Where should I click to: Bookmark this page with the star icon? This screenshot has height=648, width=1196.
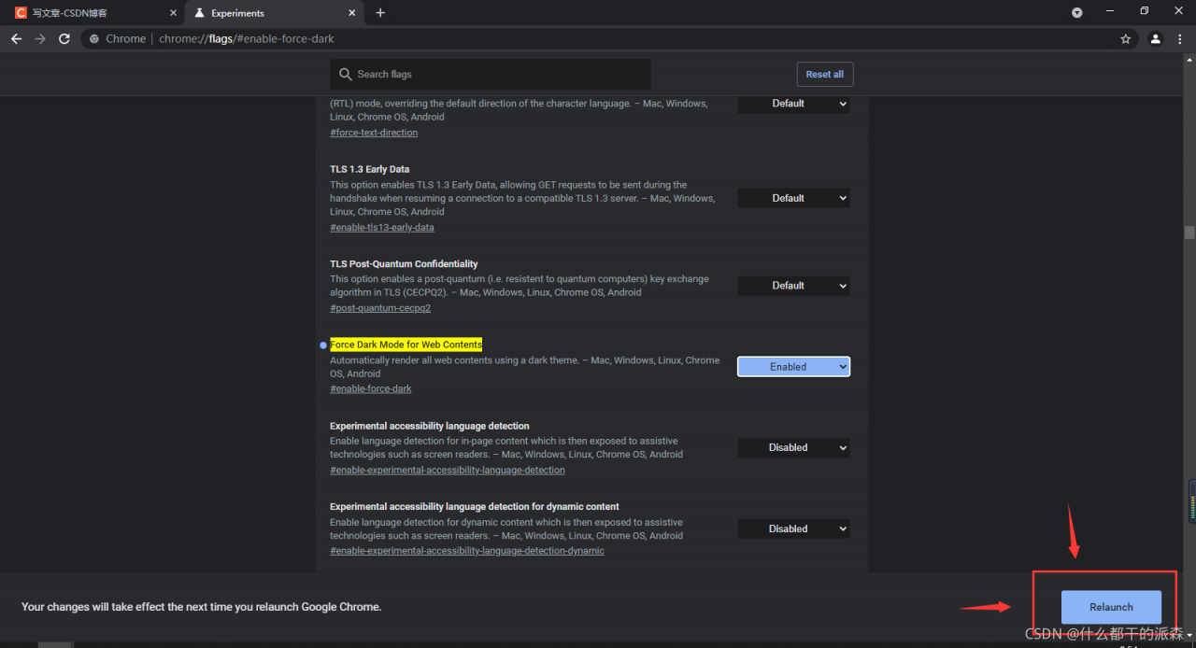pyautogui.click(x=1126, y=39)
